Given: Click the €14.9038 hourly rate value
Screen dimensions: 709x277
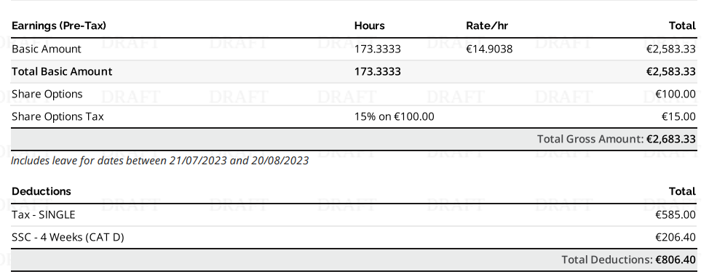Looking at the screenshot, I should coord(489,49).
